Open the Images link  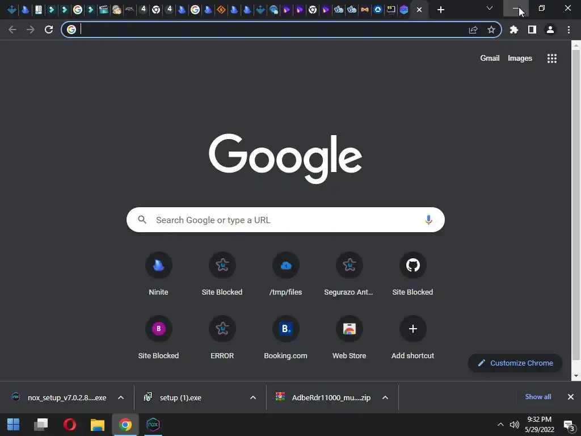point(520,58)
